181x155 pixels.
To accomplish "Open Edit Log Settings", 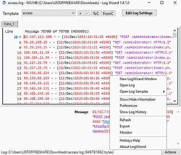I will 139,13.
